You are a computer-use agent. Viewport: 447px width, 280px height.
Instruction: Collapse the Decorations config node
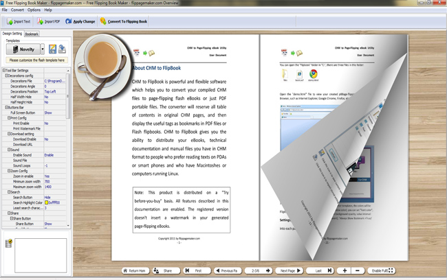(x=6, y=75)
